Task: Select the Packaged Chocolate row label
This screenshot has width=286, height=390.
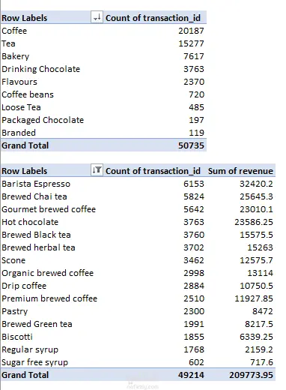Action: click(43, 120)
